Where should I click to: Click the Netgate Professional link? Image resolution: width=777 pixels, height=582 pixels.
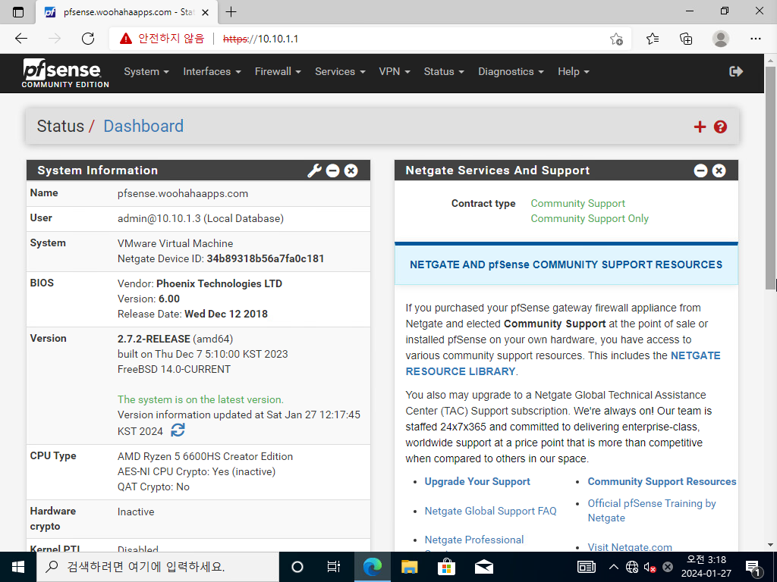click(473, 540)
